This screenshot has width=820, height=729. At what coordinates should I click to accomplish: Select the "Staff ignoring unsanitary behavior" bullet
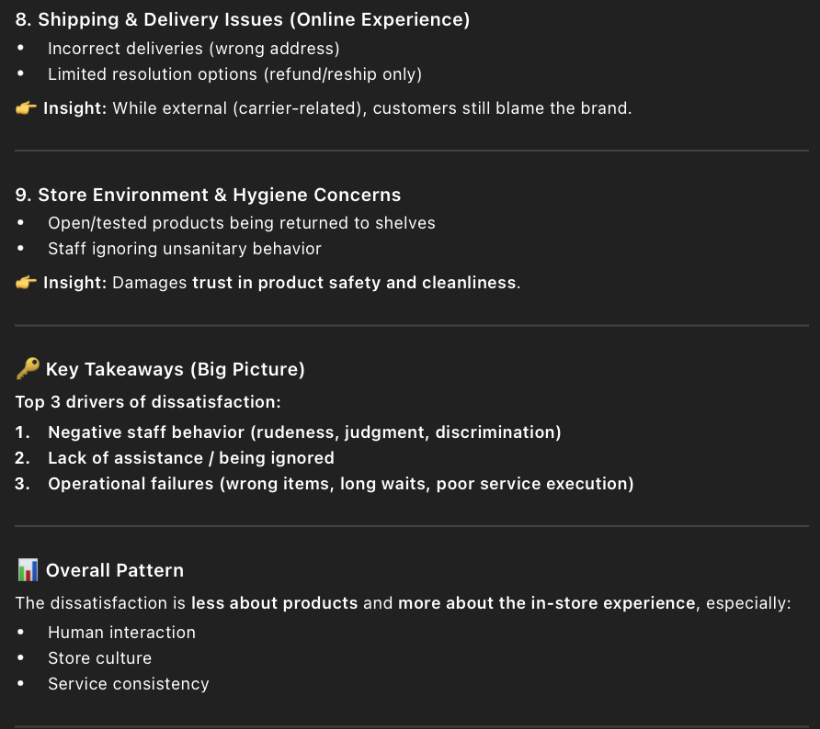tap(185, 249)
